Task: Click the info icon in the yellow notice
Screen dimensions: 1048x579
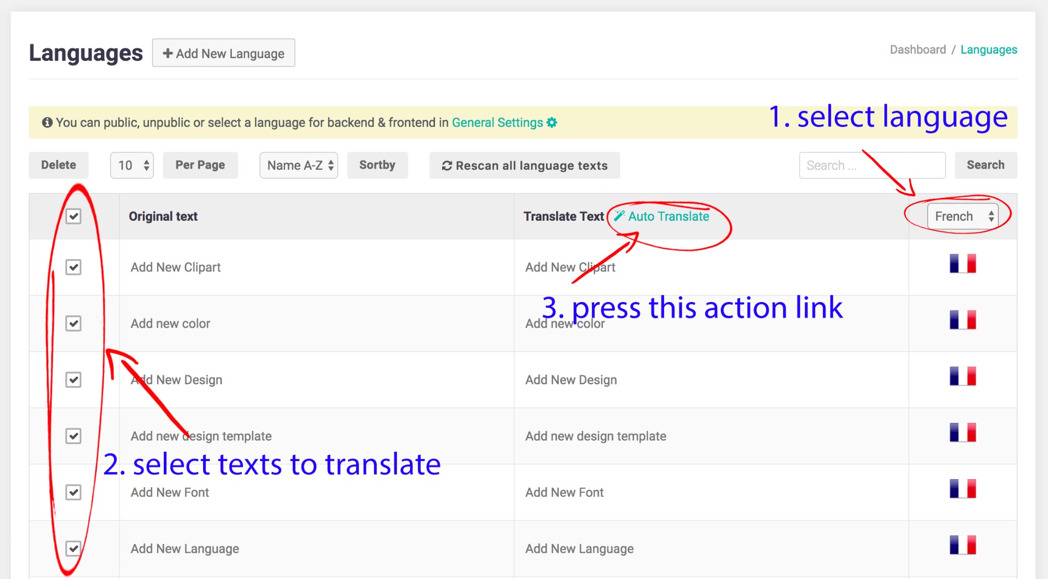Action: pyautogui.click(x=47, y=123)
